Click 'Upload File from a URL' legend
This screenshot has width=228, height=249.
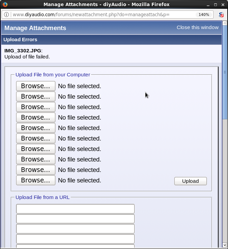[x=42, y=197]
